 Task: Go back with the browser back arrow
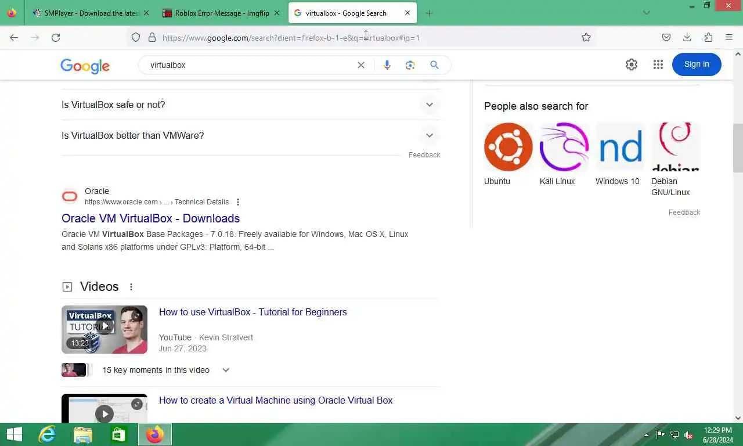tap(14, 37)
